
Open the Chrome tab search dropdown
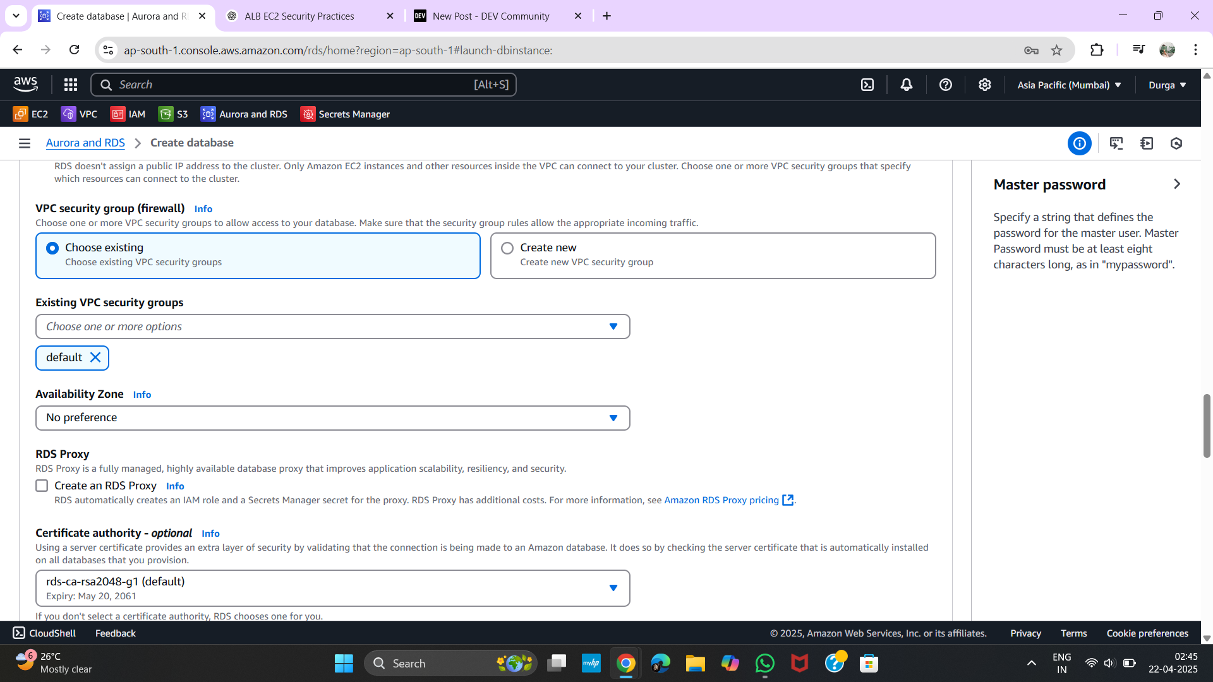pos(16,16)
